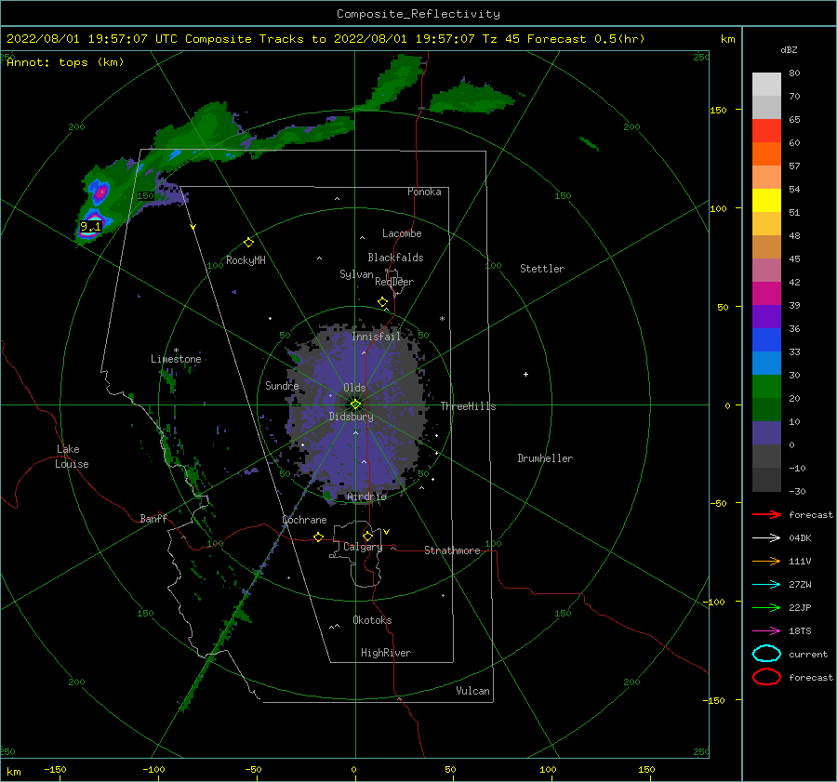Click the bright green 30 dBZ swatch
837x782 pixels.
[x=766, y=386]
